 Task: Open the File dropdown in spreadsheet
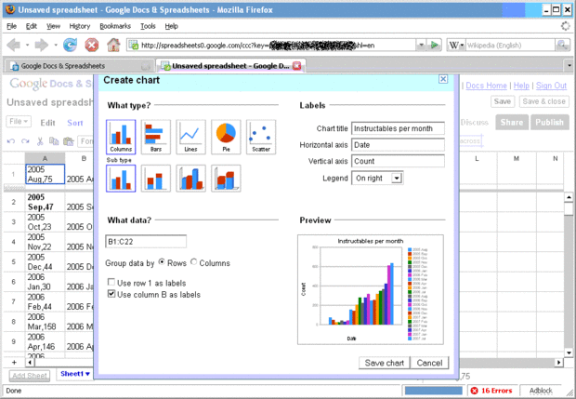19,121
